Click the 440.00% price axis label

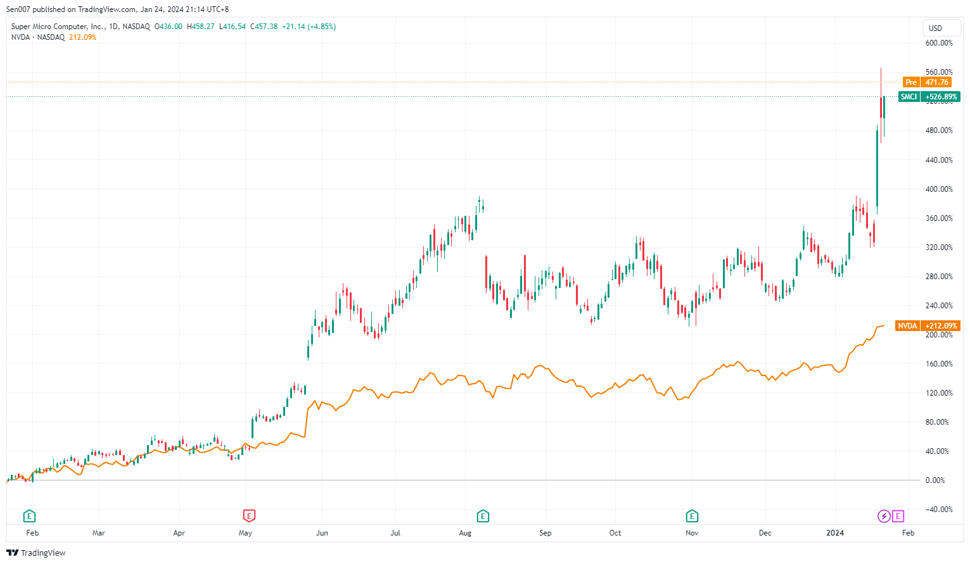pyautogui.click(x=939, y=160)
